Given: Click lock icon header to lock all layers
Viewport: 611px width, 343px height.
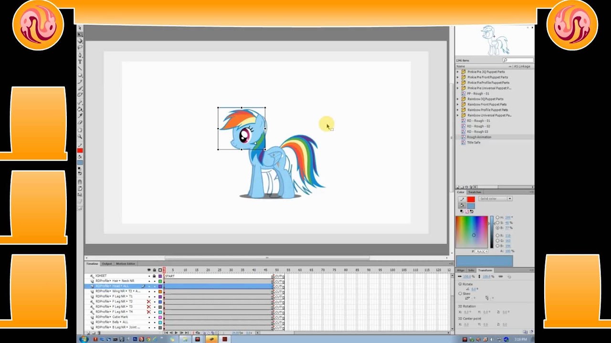Looking at the screenshot, I should tap(154, 270).
